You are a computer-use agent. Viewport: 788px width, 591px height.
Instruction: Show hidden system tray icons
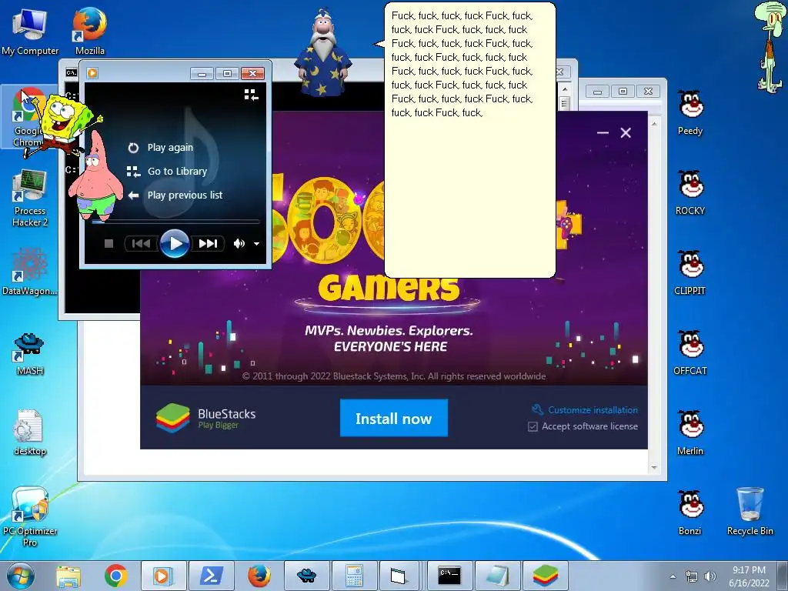673,576
